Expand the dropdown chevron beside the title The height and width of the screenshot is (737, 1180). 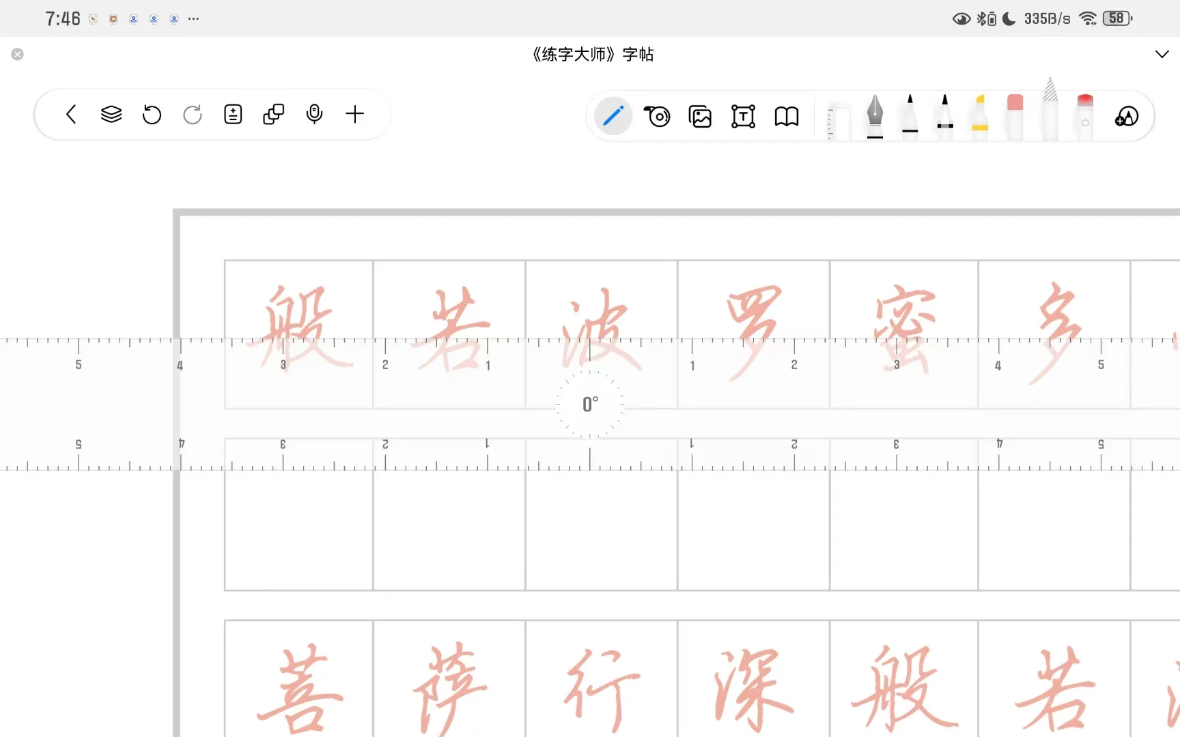coord(1162,54)
